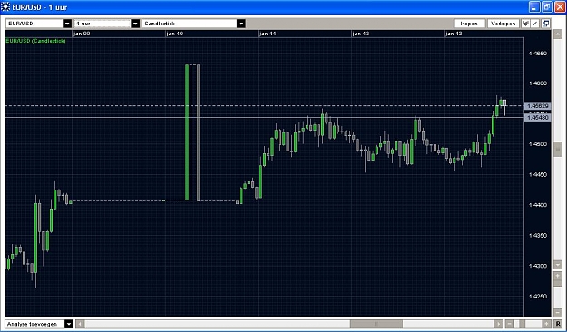Click the jan 09 date label

pyautogui.click(x=82, y=34)
